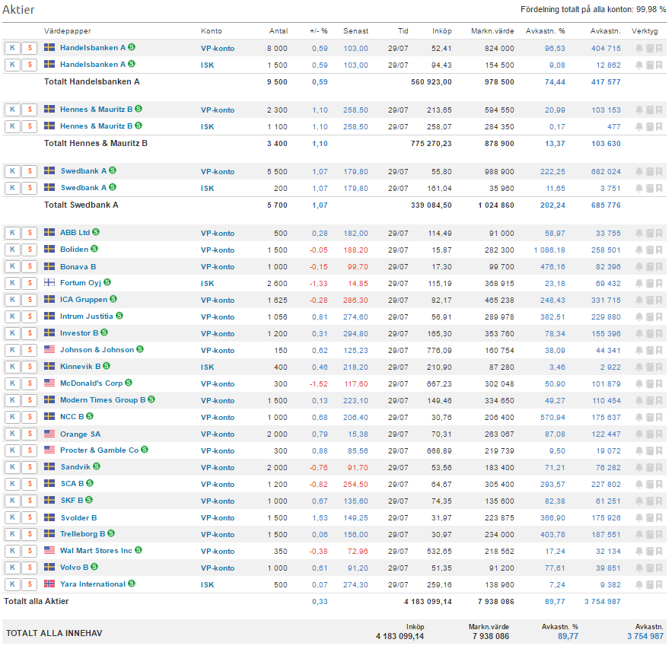This screenshot has width=672, height=649.
Task: Click the latest price 14,85 for Fortum Oyj
Action: tap(358, 283)
